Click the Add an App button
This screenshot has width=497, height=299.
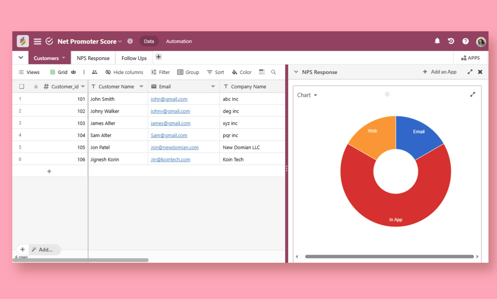click(x=440, y=72)
